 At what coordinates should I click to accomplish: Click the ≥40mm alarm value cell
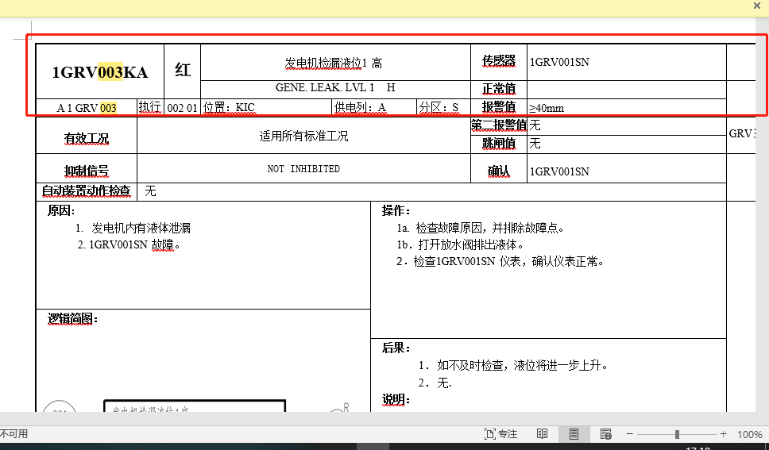(547, 108)
